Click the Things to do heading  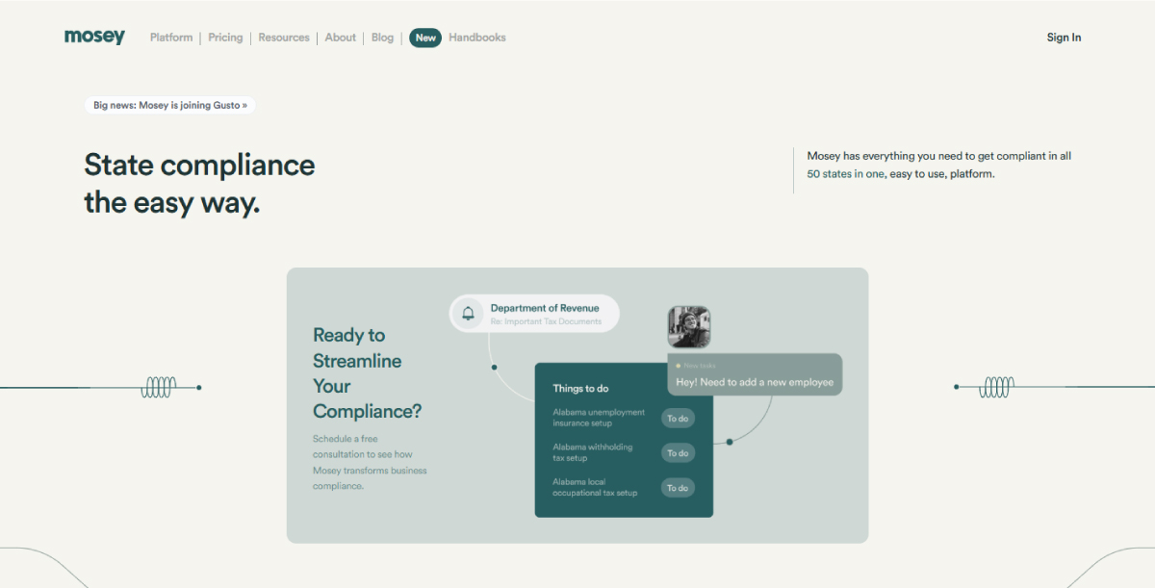(580, 389)
